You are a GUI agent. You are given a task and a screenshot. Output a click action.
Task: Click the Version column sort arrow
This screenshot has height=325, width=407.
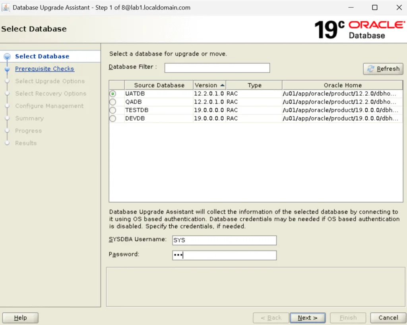222,85
